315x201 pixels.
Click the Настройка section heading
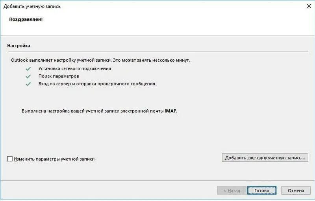click(x=19, y=46)
